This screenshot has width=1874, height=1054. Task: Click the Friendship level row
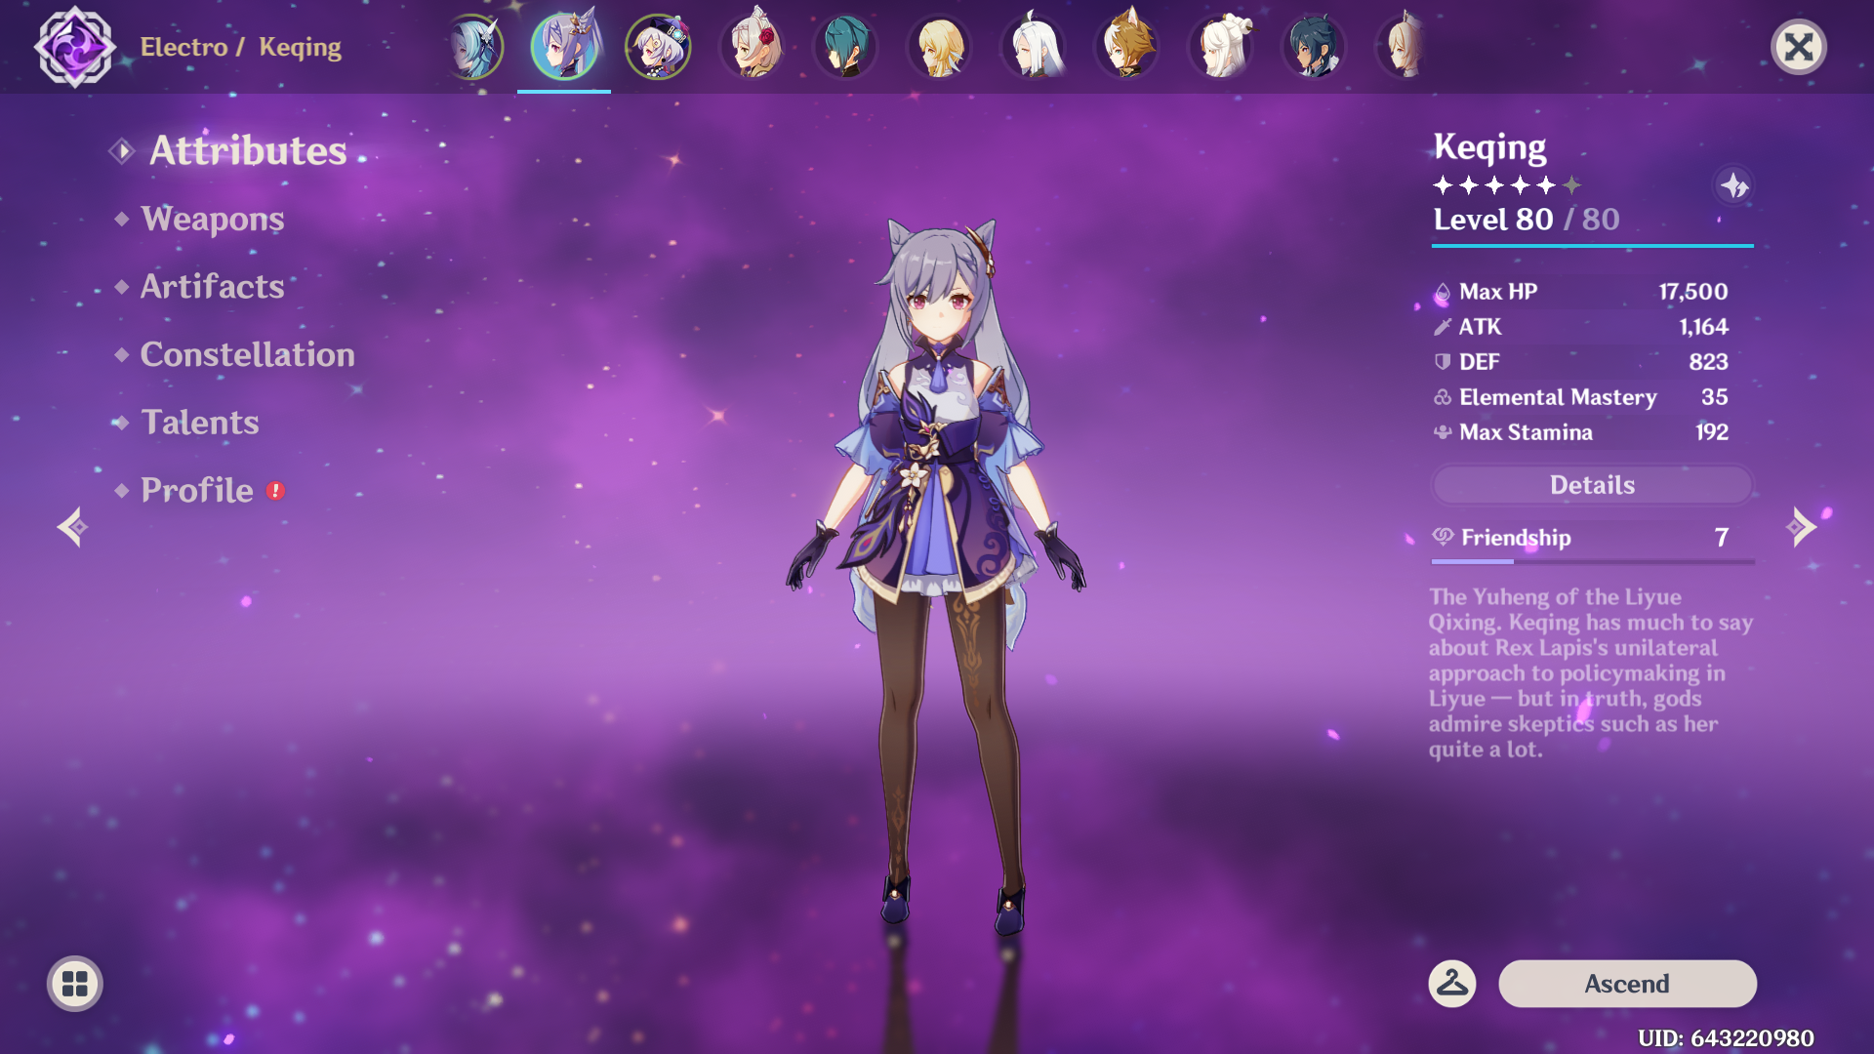(x=1592, y=538)
